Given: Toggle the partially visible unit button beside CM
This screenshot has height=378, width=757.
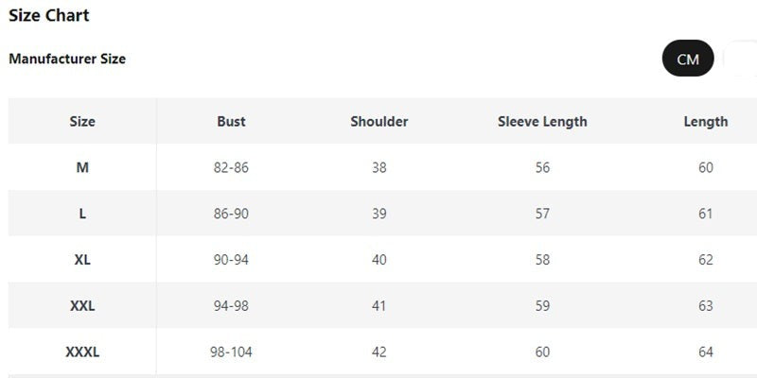Looking at the screenshot, I should point(741,59).
